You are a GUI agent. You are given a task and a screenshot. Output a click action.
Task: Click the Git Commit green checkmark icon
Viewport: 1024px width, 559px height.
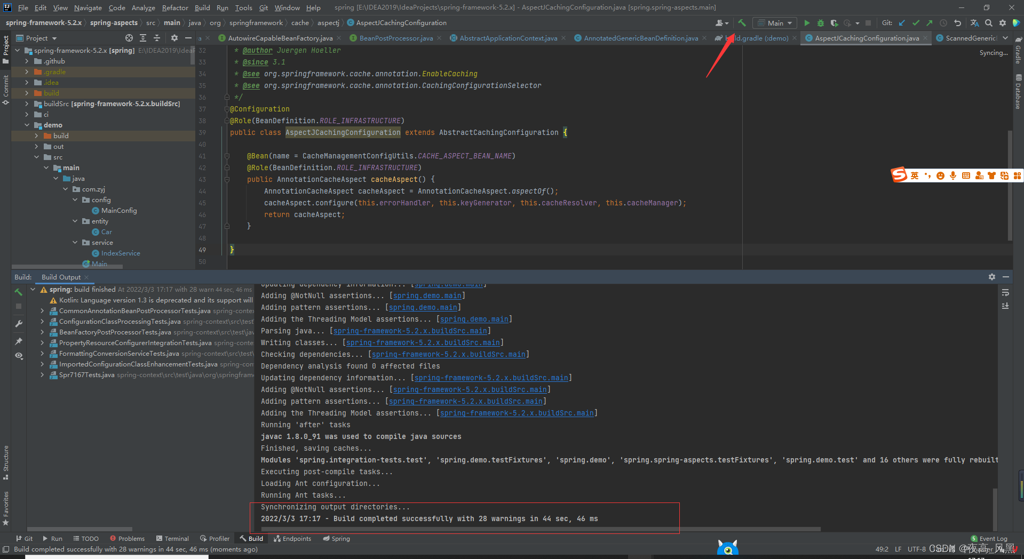tap(916, 23)
